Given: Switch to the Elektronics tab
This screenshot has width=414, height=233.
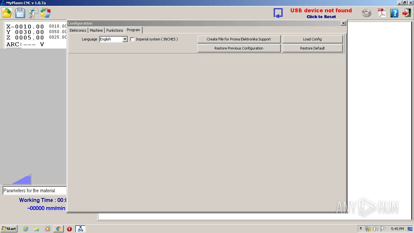Looking at the screenshot, I should [78, 30].
